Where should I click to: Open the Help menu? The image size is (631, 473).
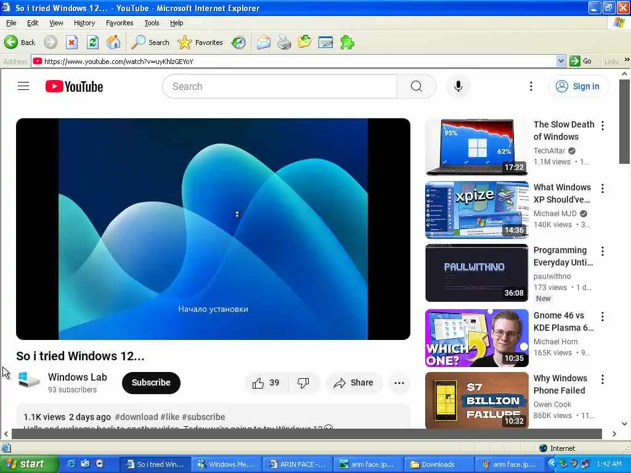[x=176, y=23]
